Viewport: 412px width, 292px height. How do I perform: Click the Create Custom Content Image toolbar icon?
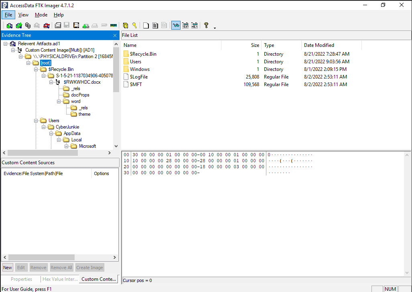point(95,26)
